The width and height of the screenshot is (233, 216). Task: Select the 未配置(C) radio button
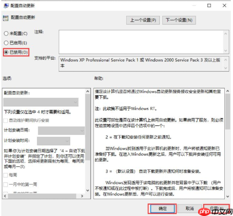point(6,34)
